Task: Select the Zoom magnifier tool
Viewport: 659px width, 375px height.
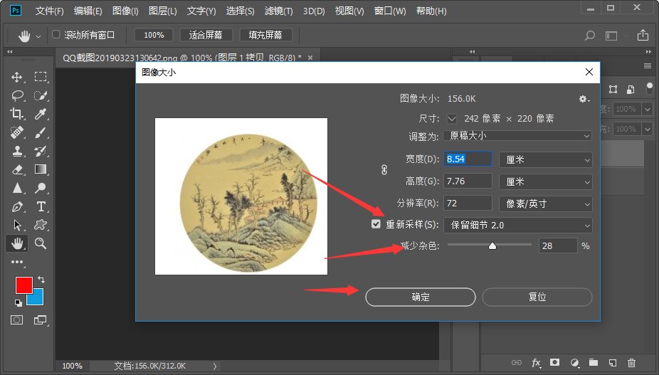Action: point(41,243)
